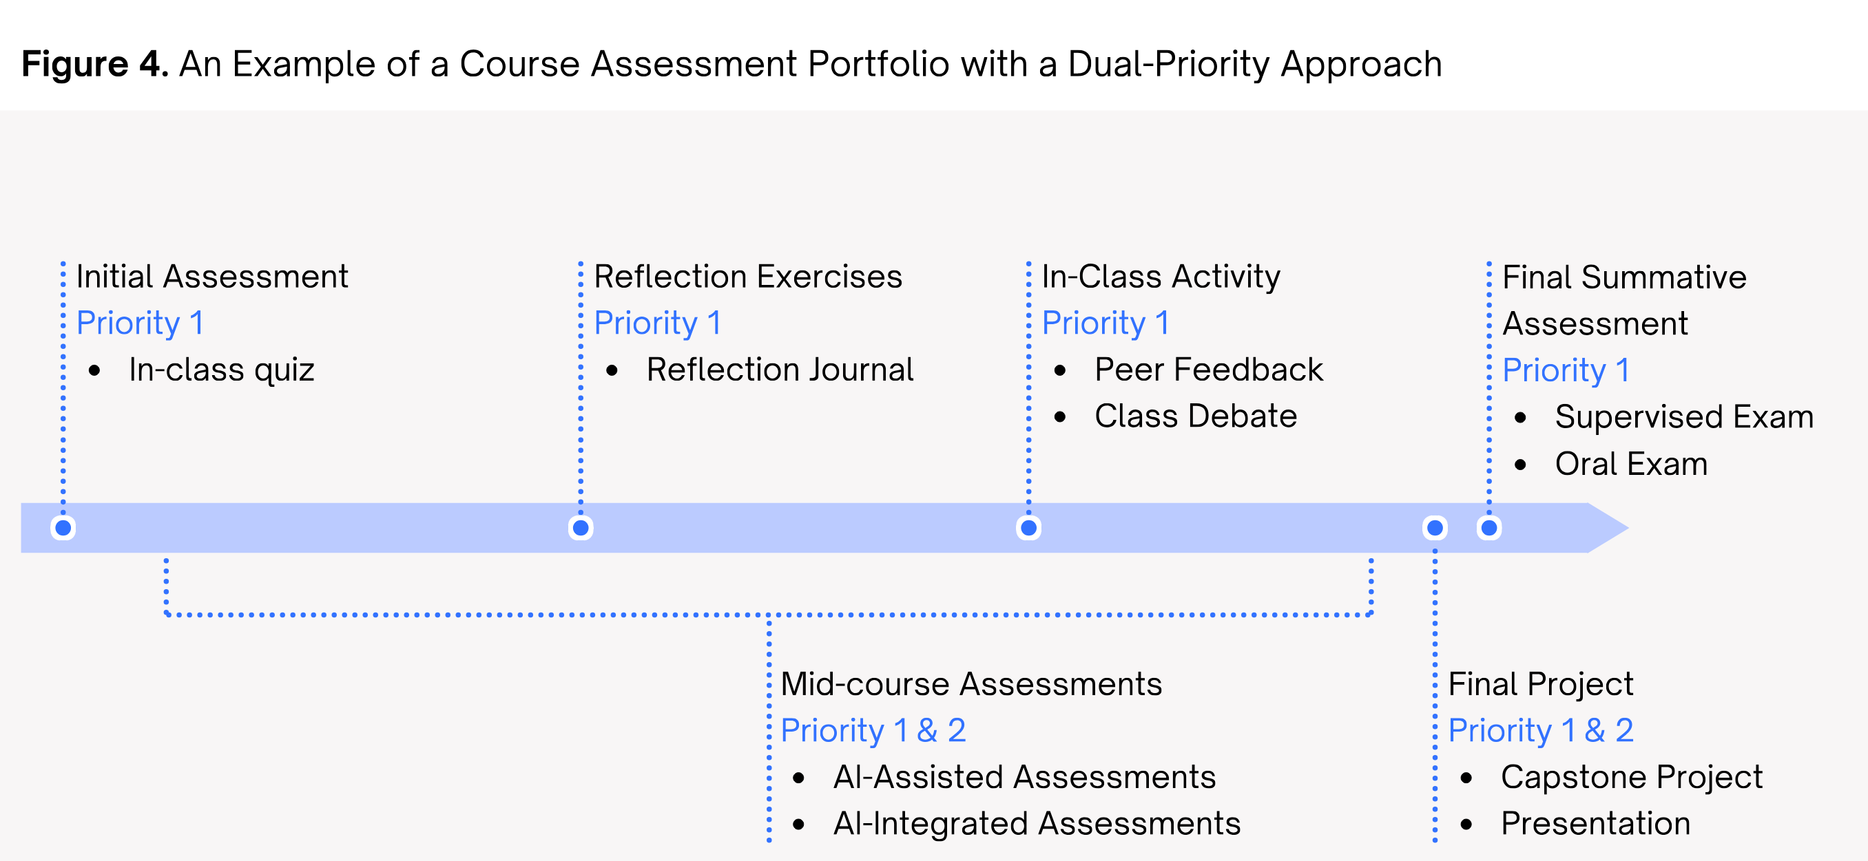
Task: Click the Capstone Project bullet item
Action: point(1631,778)
